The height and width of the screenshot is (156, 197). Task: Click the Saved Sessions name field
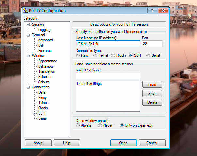(x=108, y=76)
